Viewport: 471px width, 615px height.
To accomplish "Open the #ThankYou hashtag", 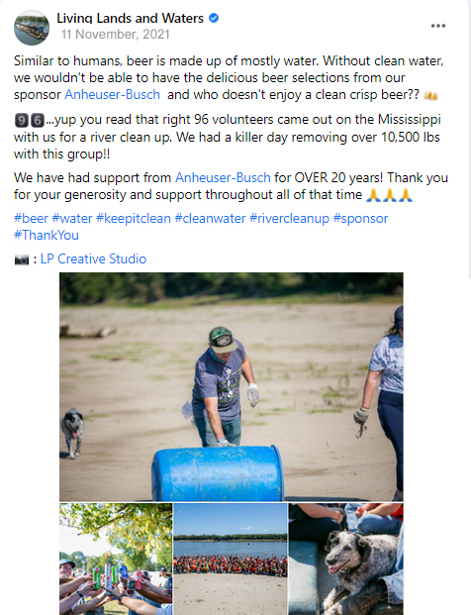I will pos(47,235).
